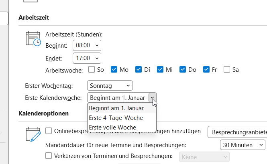Open the Beginnt time dropdown
Screen dimensions: 267x164
pyautogui.click(x=87, y=45)
